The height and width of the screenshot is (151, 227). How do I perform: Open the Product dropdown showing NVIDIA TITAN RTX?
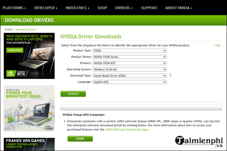(130, 63)
